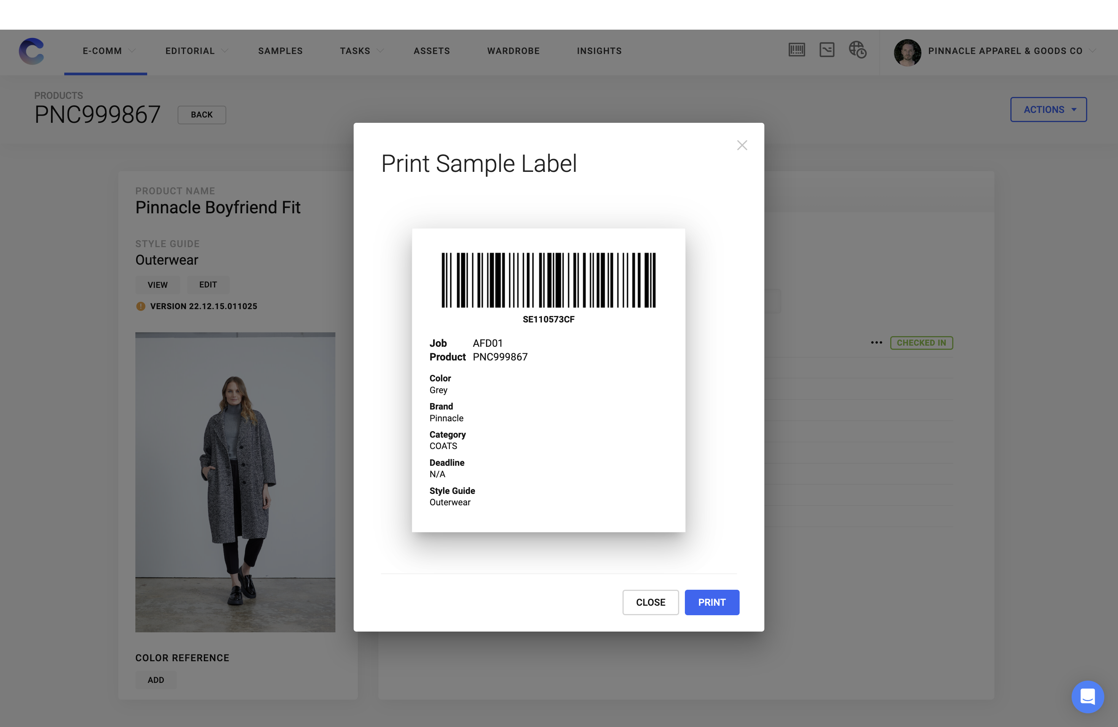
Task: Open the chat support bubble at bottom right
Action: (1088, 697)
